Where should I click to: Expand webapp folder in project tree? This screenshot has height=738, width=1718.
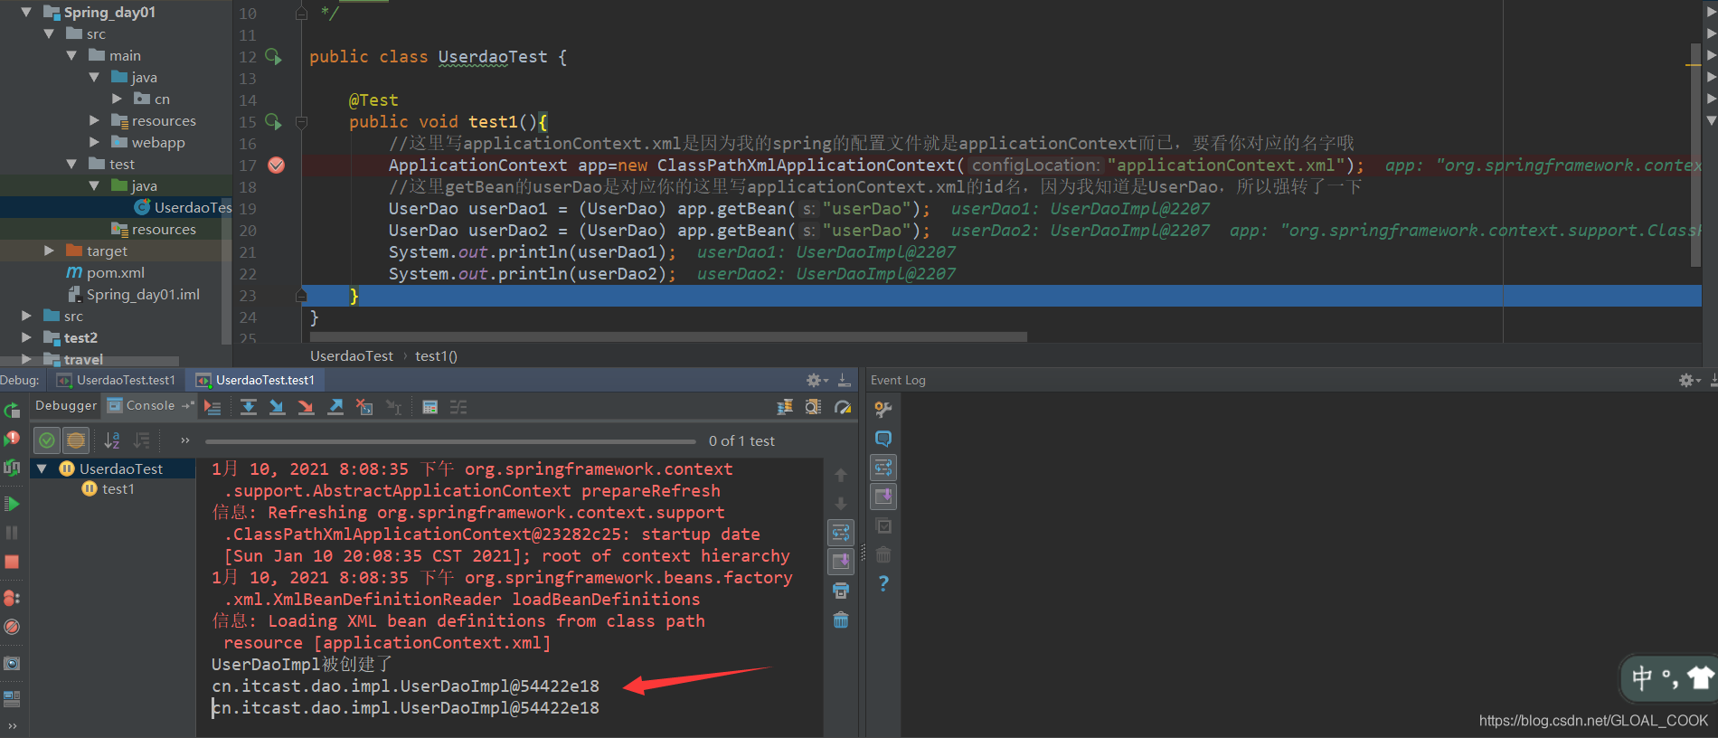(x=94, y=142)
